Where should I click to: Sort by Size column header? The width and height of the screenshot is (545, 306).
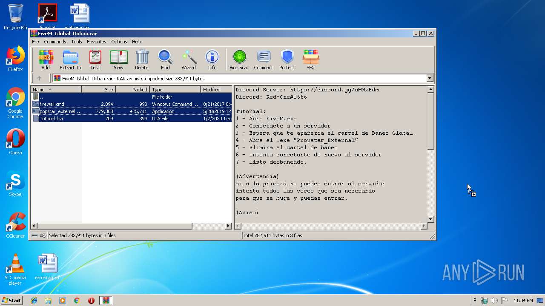[98, 90]
